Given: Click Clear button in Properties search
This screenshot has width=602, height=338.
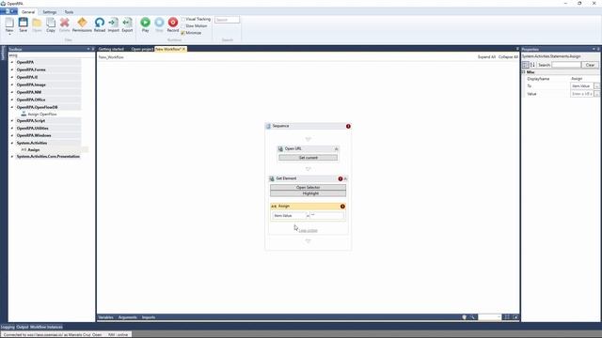Looking at the screenshot, I should [x=590, y=65].
